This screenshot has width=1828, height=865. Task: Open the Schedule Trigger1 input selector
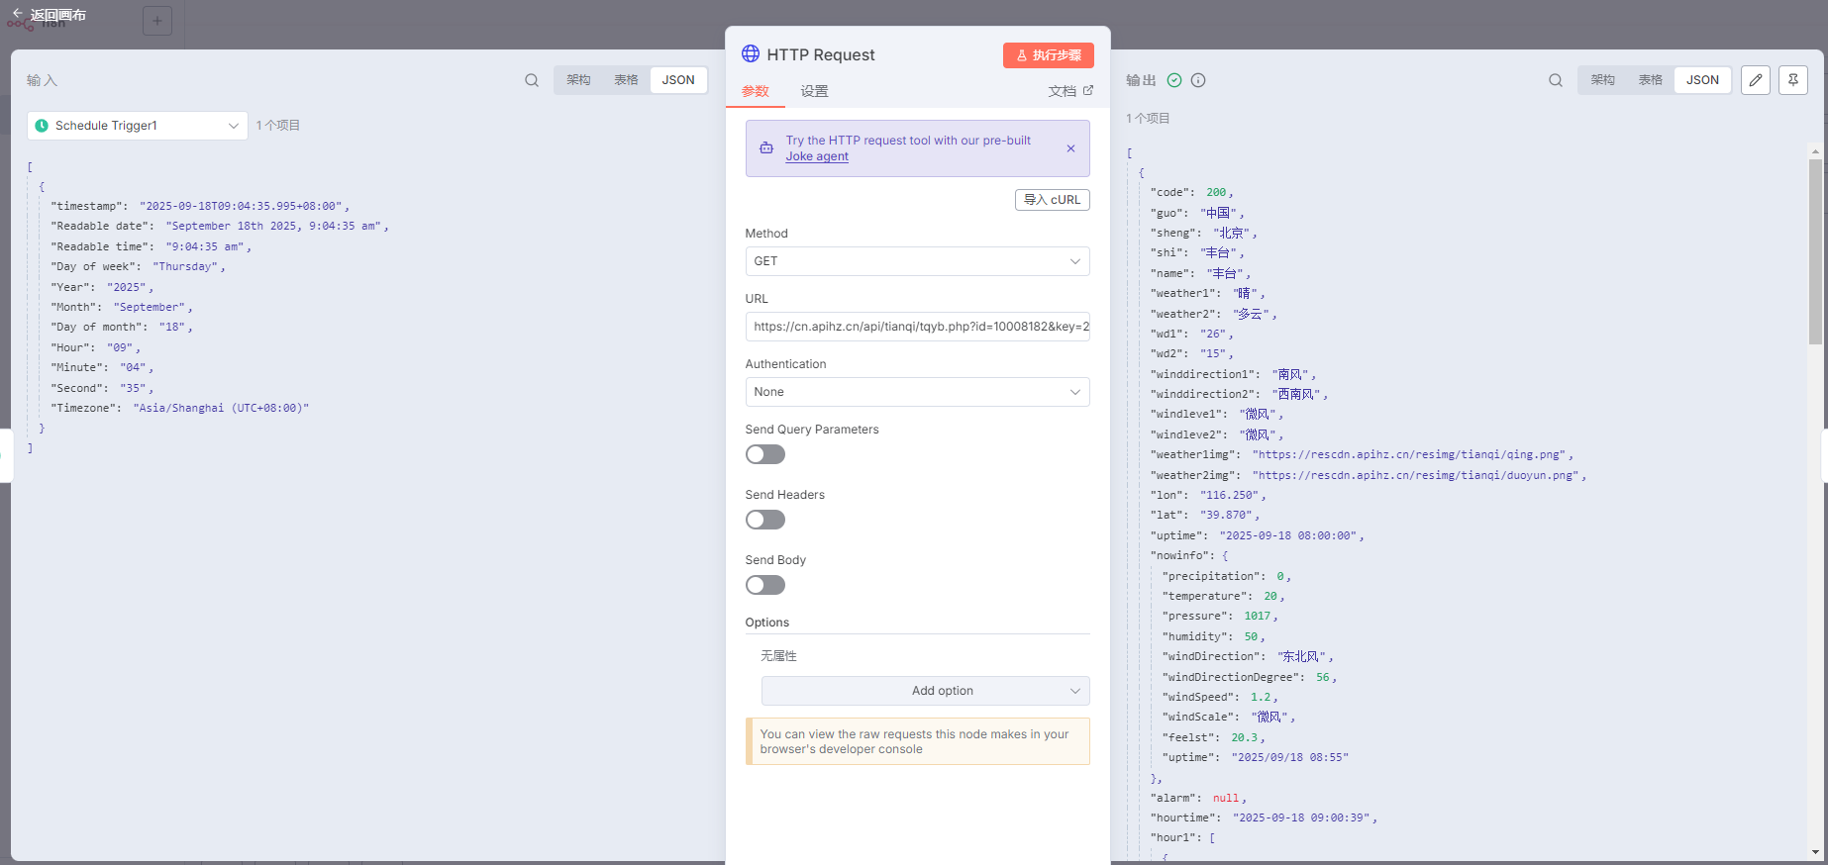tap(138, 126)
